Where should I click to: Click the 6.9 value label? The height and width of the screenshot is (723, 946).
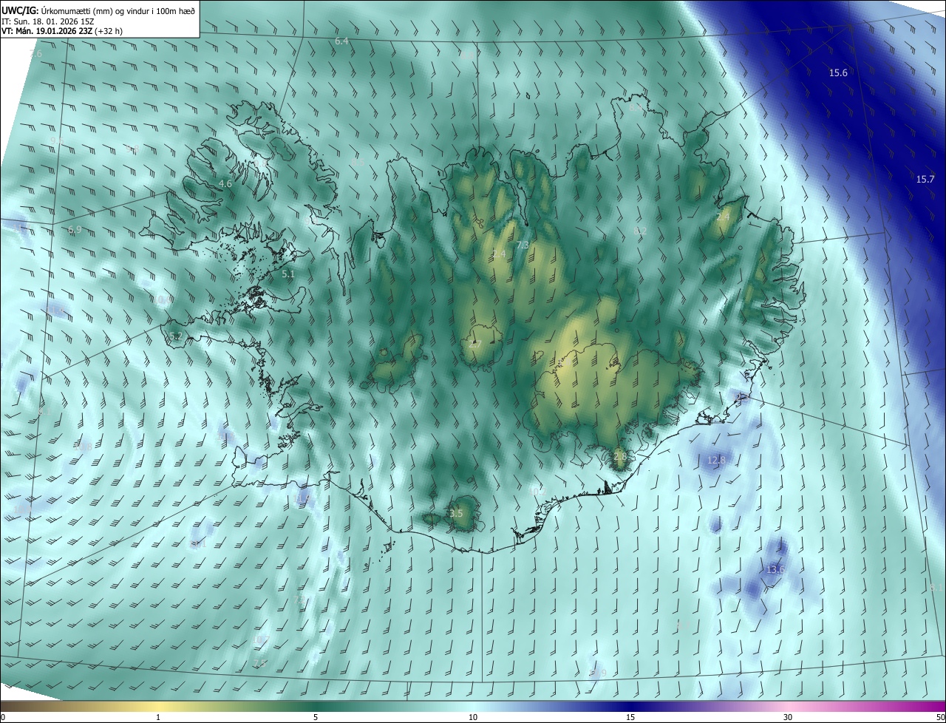[x=74, y=230]
